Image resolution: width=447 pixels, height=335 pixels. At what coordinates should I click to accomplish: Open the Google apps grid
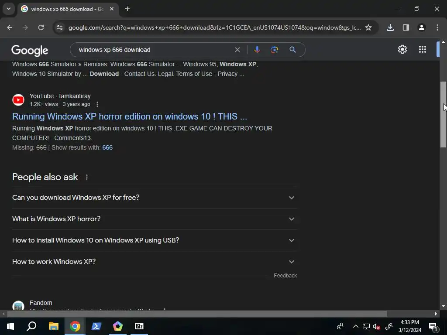pyautogui.click(x=423, y=50)
